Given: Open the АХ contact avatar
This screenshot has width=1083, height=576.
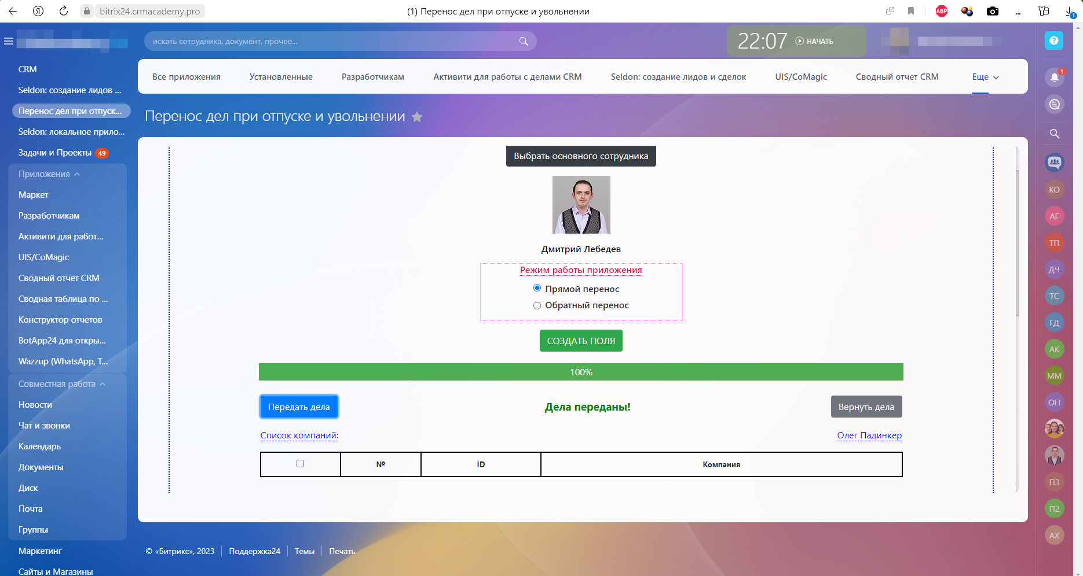Looking at the screenshot, I should pos(1055,536).
